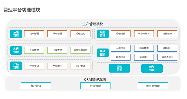Click the 结算管理 teal module block
Image resolution: width=187 pixels, height=99 pixels.
(103, 34)
